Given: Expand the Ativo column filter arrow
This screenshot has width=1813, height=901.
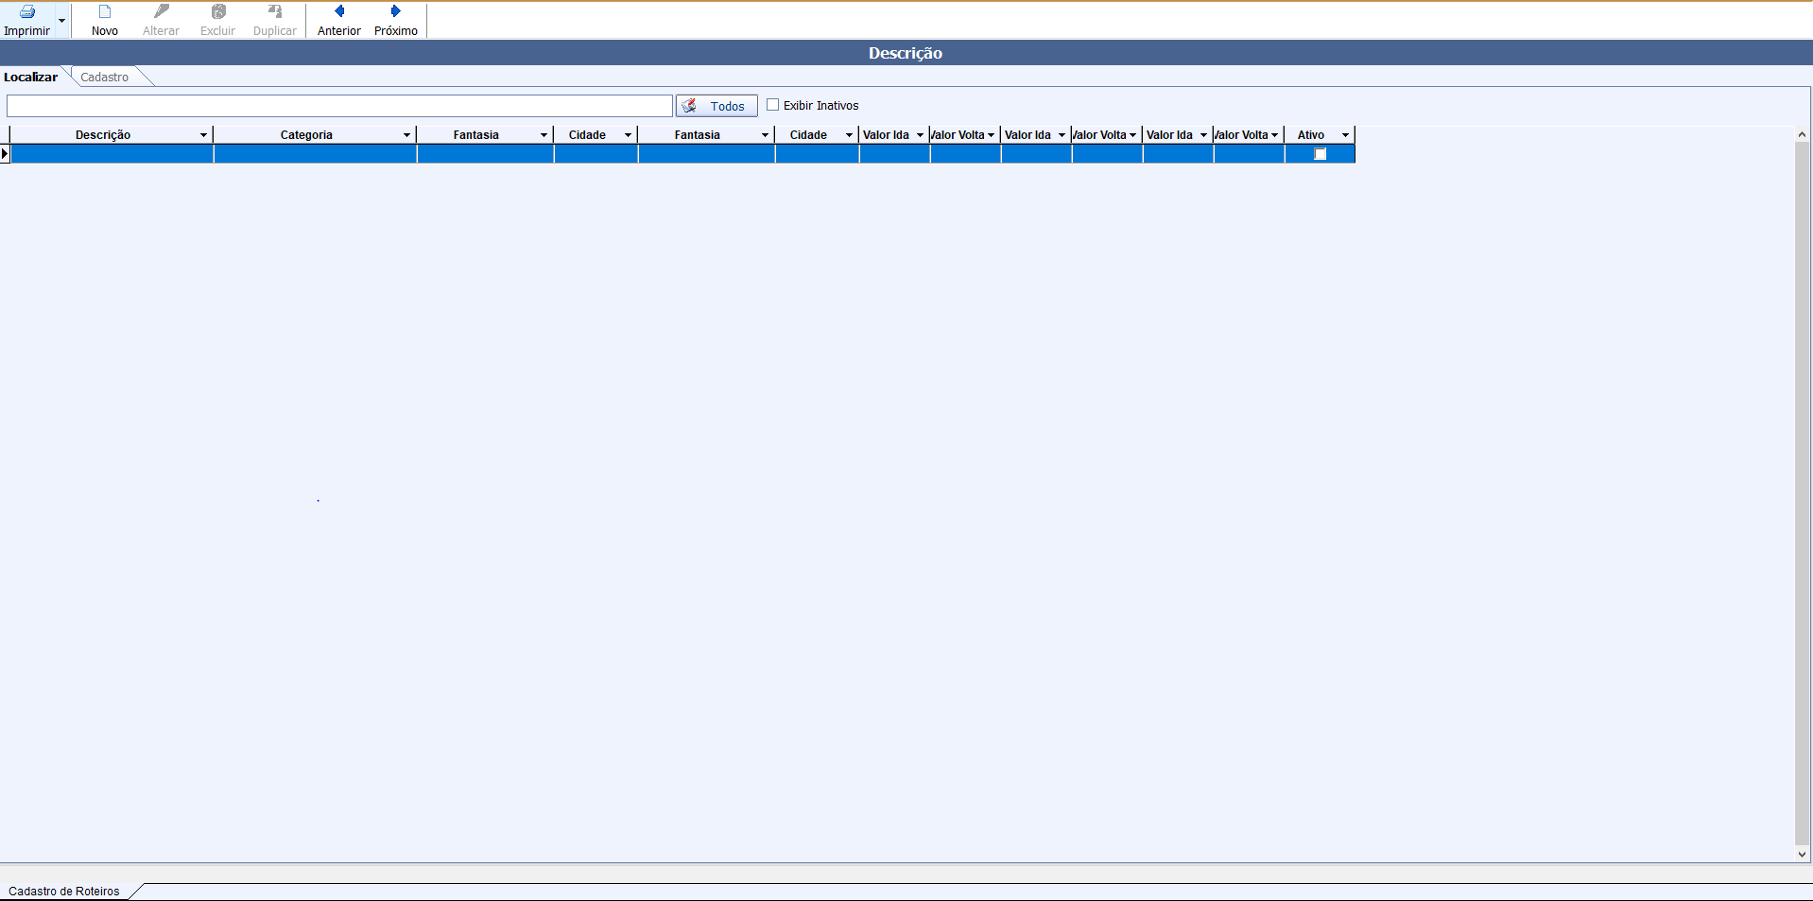Looking at the screenshot, I should pos(1345,135).
